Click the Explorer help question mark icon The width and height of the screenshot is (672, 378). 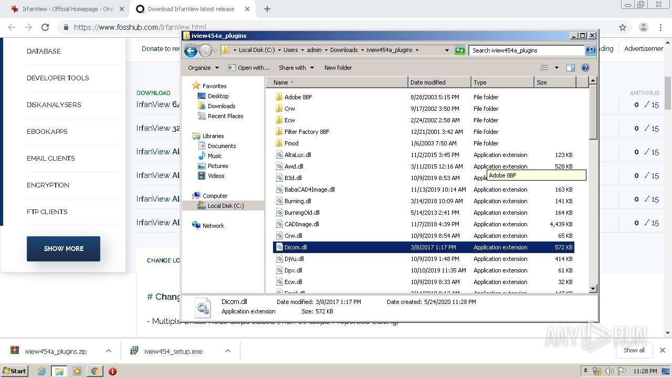click(x=585, y=68)
